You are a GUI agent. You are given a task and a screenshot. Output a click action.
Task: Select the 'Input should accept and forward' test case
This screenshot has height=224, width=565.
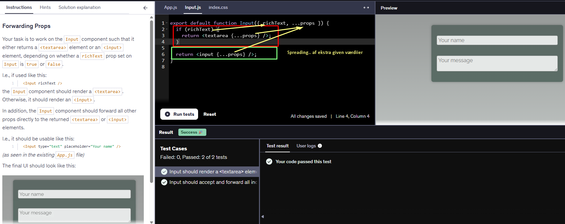(207, 182)
